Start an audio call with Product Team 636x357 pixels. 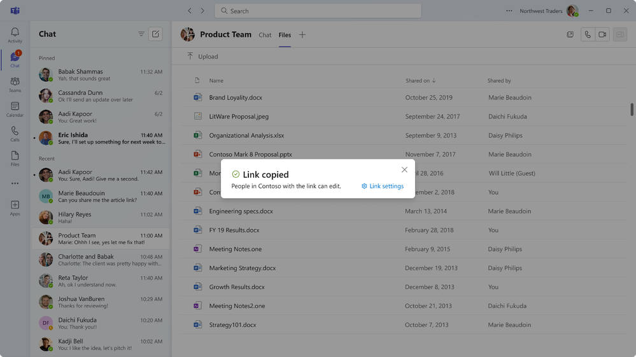(588, 35)
